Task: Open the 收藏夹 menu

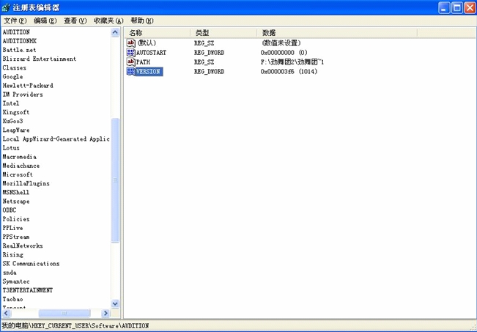Action: click(108, 21)
